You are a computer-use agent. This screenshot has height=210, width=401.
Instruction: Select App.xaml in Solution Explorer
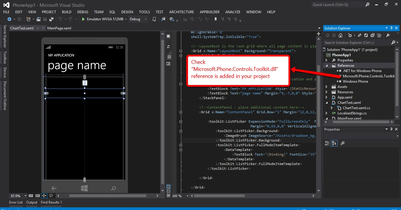tap(345, 97)
